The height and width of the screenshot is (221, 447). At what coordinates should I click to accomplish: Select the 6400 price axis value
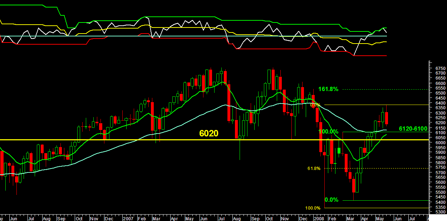point(440,103)
